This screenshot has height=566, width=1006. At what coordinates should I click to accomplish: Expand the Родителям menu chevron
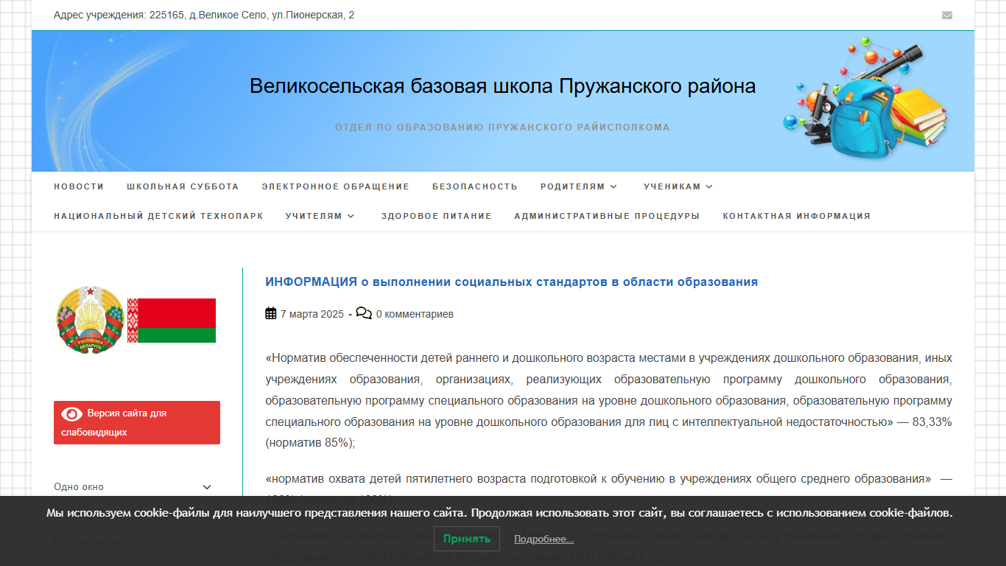tap(613, 186)
